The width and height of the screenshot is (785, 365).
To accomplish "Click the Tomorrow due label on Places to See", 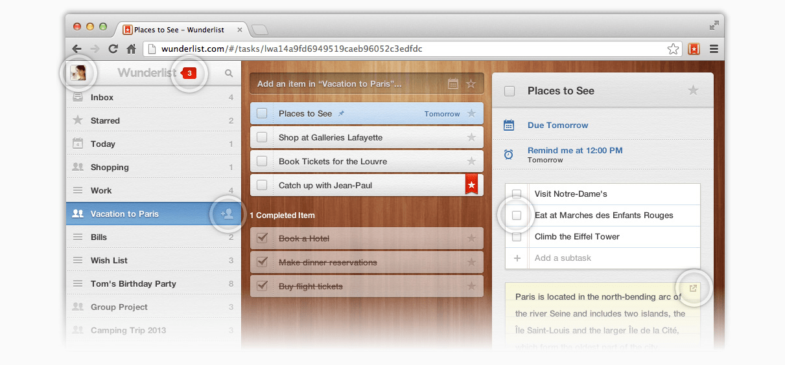I will pos(442,114).
